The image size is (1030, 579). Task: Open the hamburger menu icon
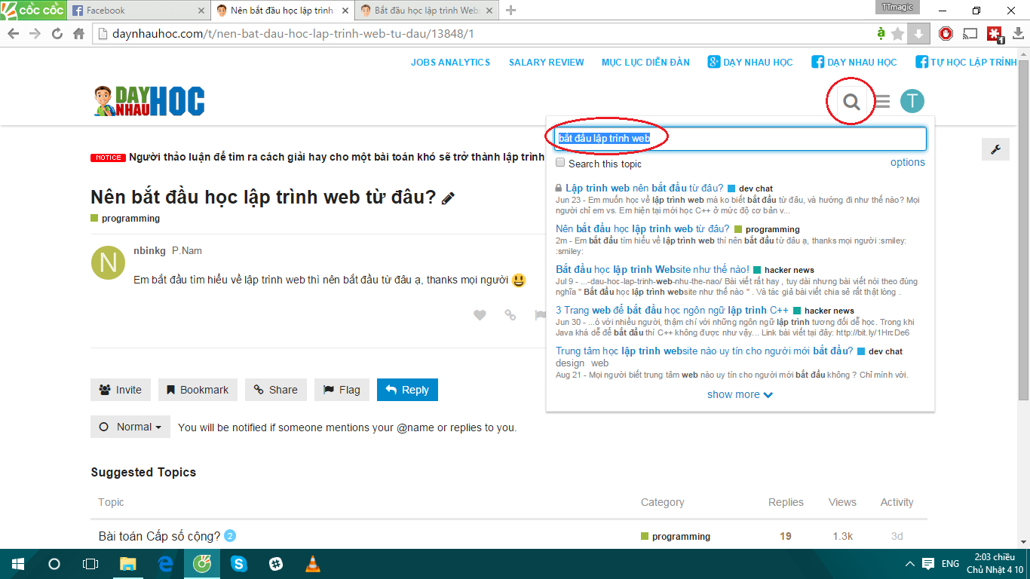(x=881, y=102)
